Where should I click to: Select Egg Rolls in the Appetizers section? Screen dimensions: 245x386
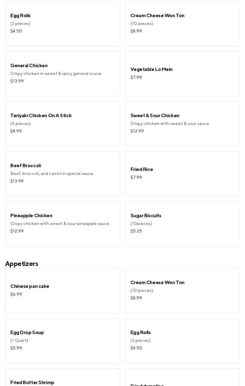point(182,341)
